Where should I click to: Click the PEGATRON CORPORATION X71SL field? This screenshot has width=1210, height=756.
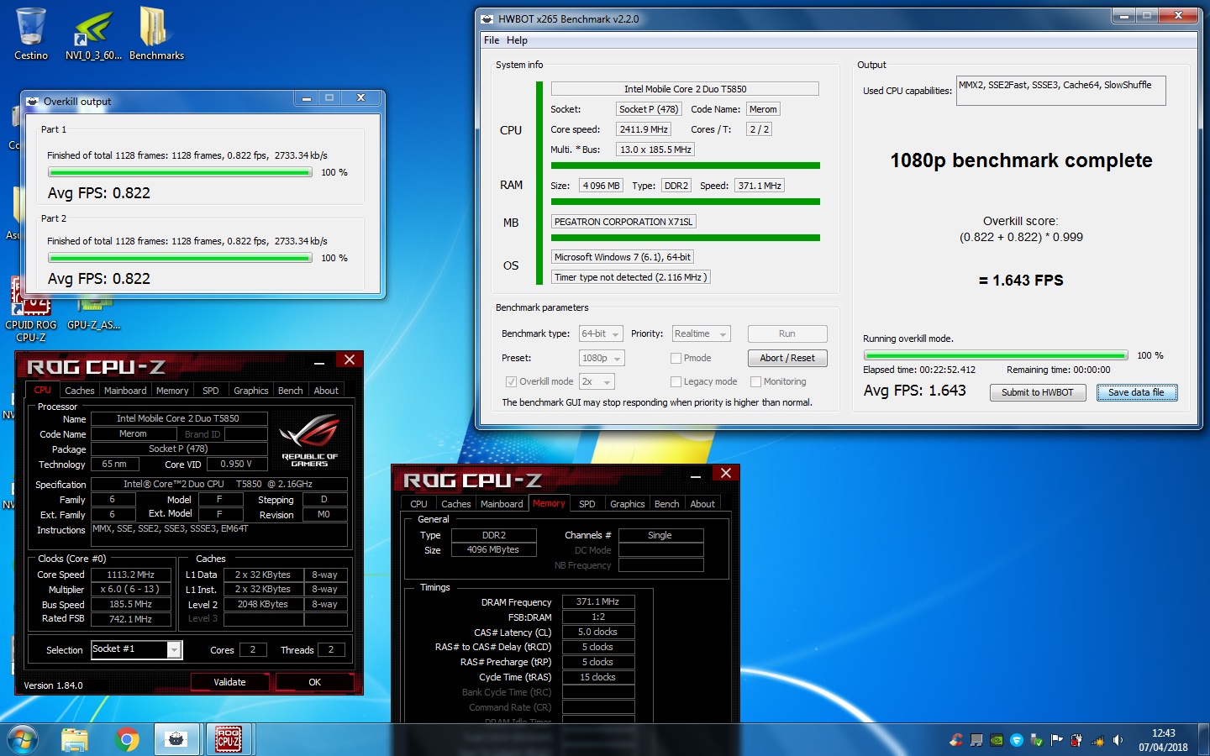point(623,222)
